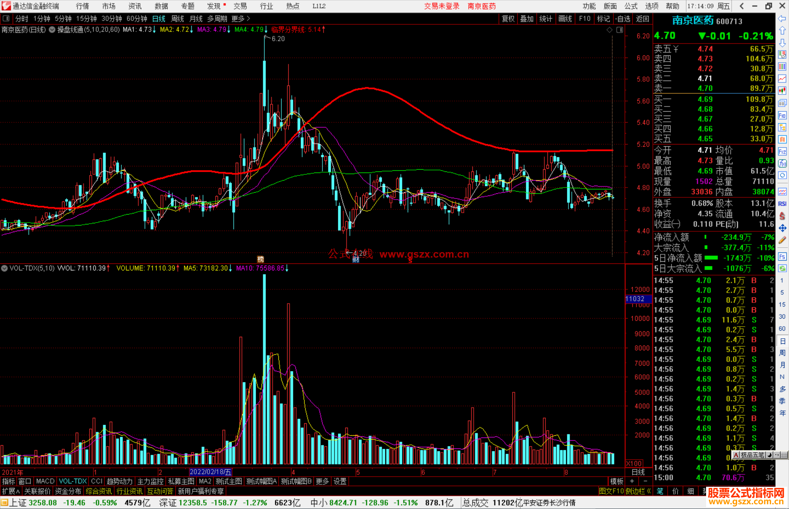Image resolution: width=789 pixels, height=509 pixels.
Task: Click the up arrow icon in right sidebar
Action: pos(782,31)
